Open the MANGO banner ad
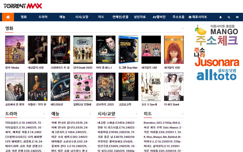The height and width of the screenshot is (152, 243). [217, 30]
